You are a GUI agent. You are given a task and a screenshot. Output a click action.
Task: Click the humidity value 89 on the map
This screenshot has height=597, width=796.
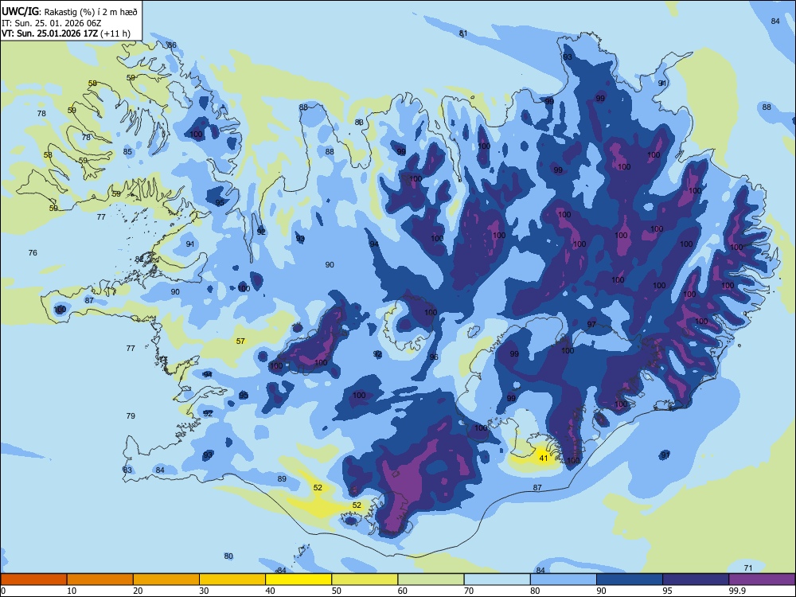pyautogui.click(x=283, y=478)
